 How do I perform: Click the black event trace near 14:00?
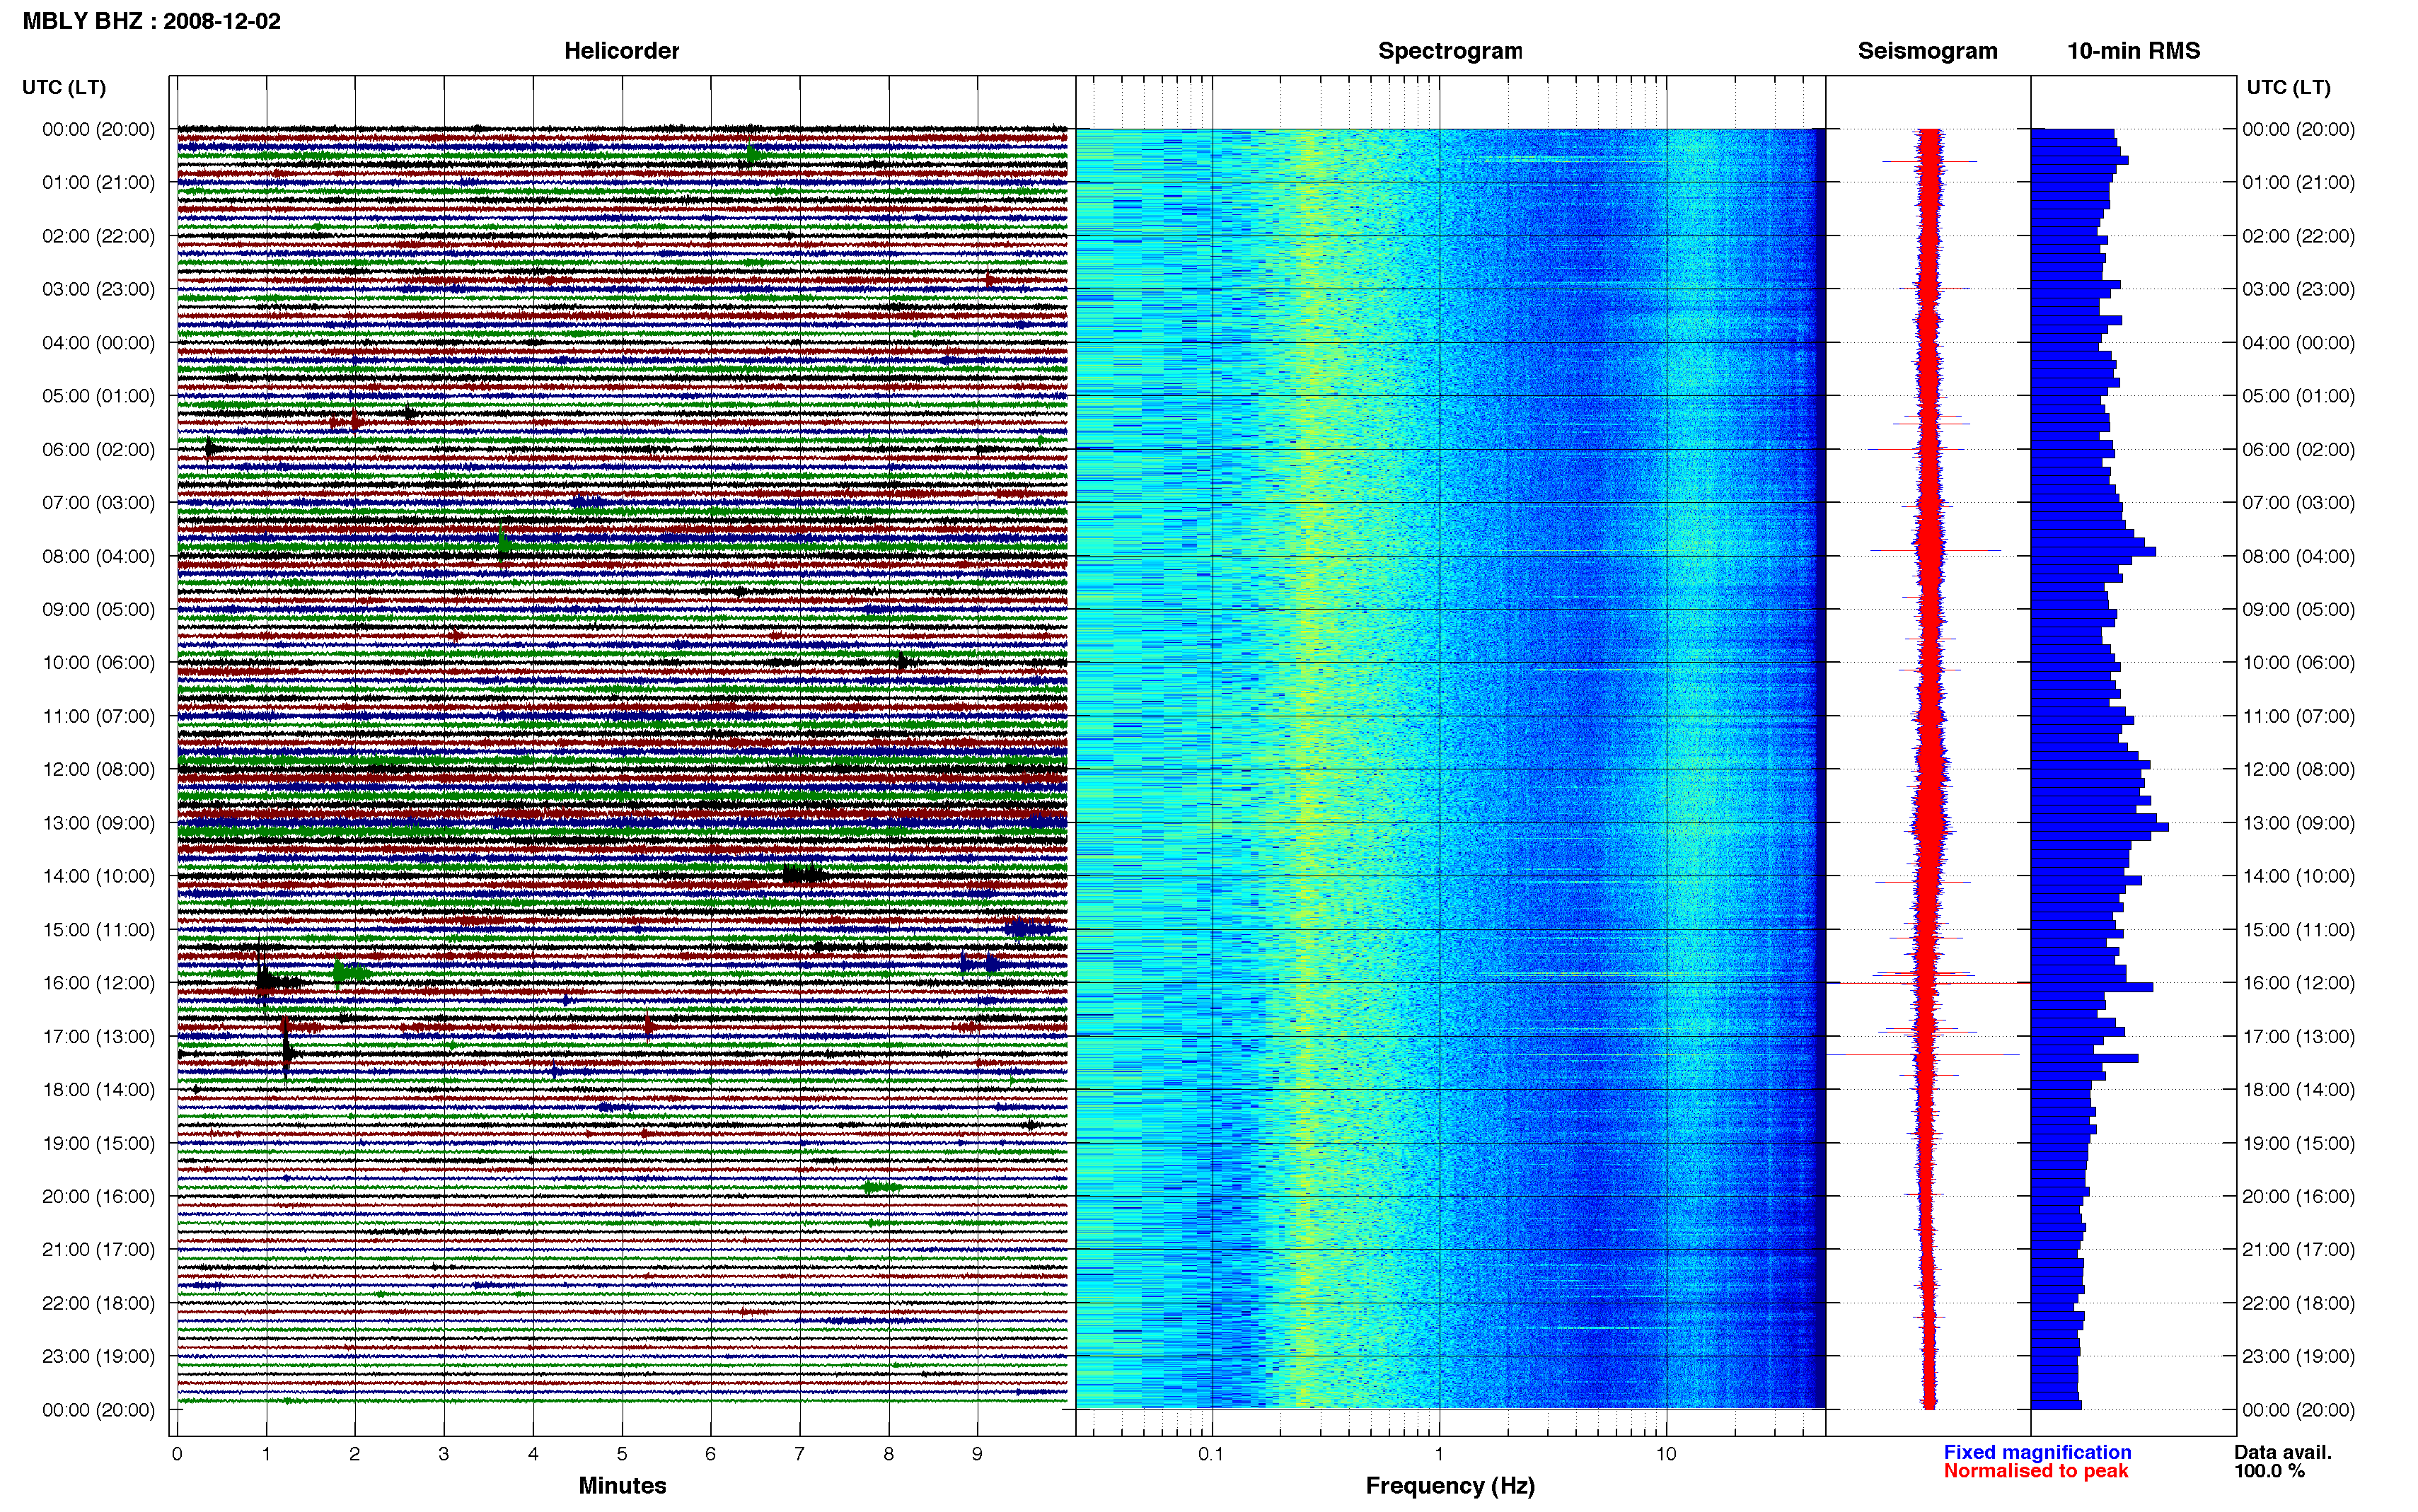806,875
